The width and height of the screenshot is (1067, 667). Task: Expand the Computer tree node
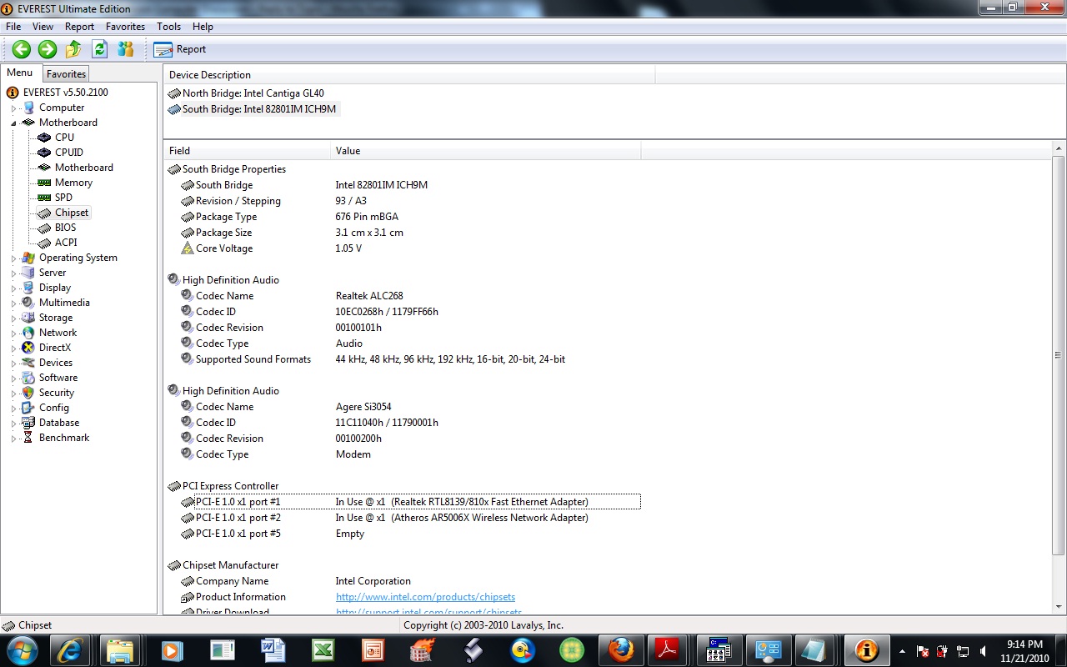[14, 108]
